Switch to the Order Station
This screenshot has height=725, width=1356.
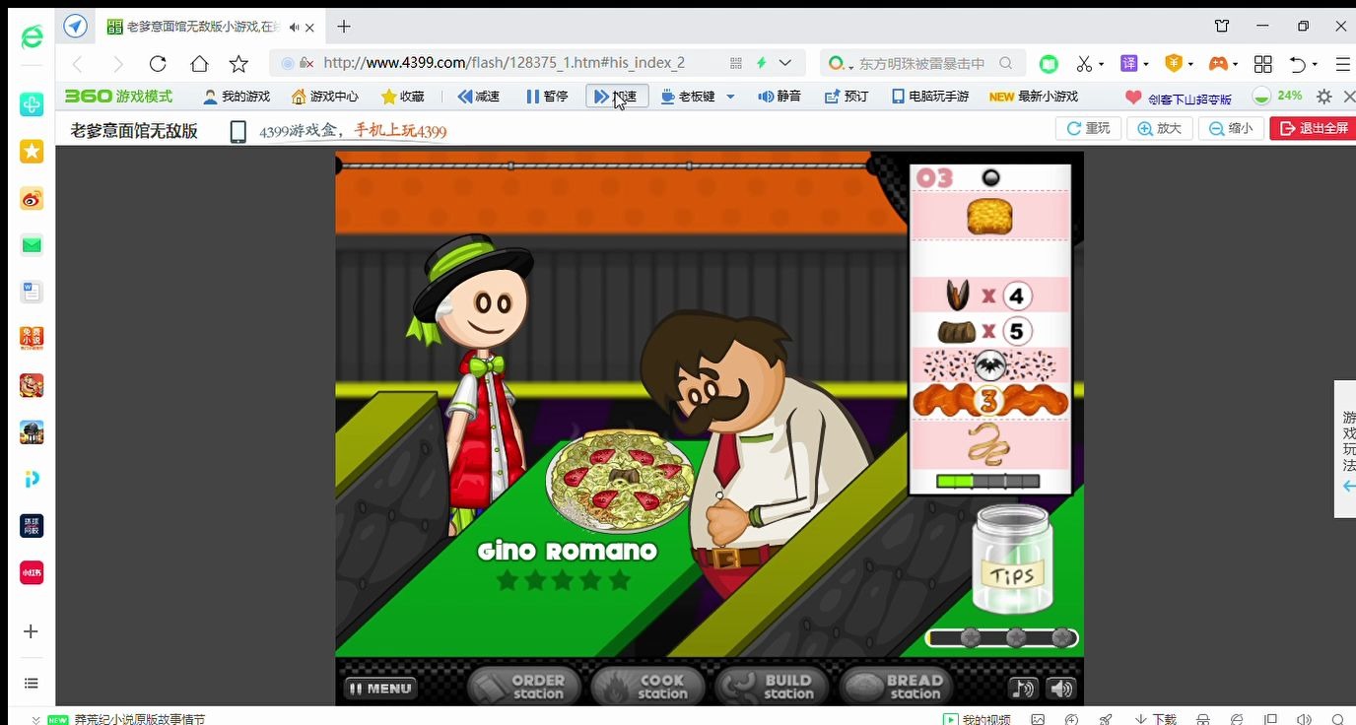526,686
